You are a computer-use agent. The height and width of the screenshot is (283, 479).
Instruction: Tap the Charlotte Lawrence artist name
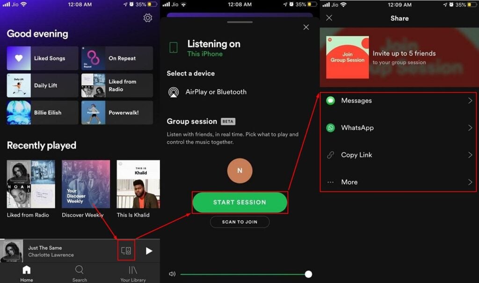[51, 255]
